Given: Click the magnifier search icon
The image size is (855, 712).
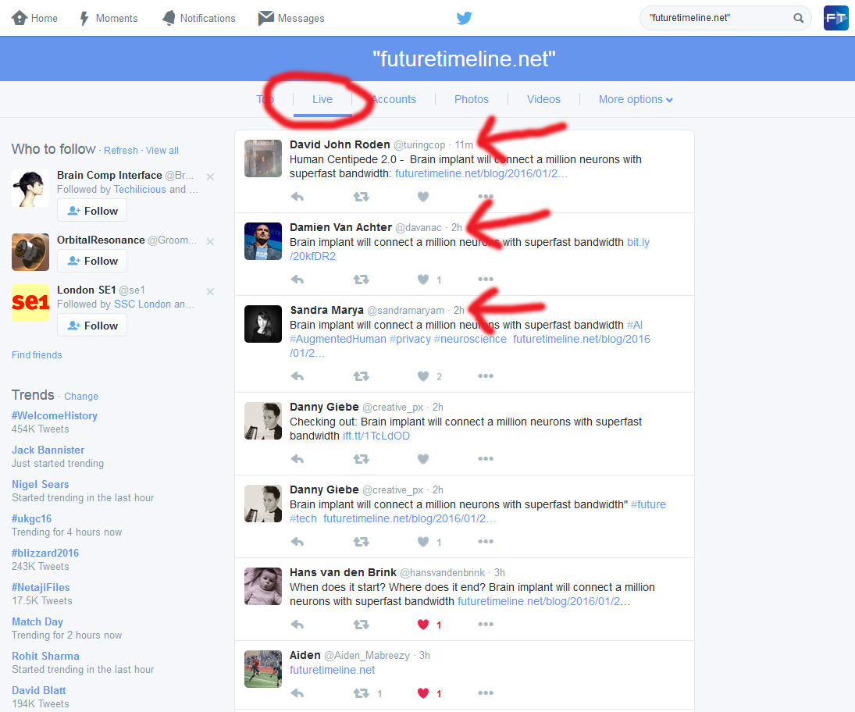Looking at the screenshot, I should [798, 18].
